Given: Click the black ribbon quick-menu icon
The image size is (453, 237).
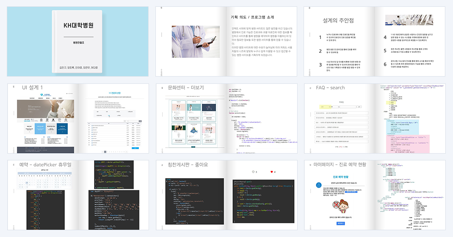Looking at the screenshot, I should [x=54, y=120].
